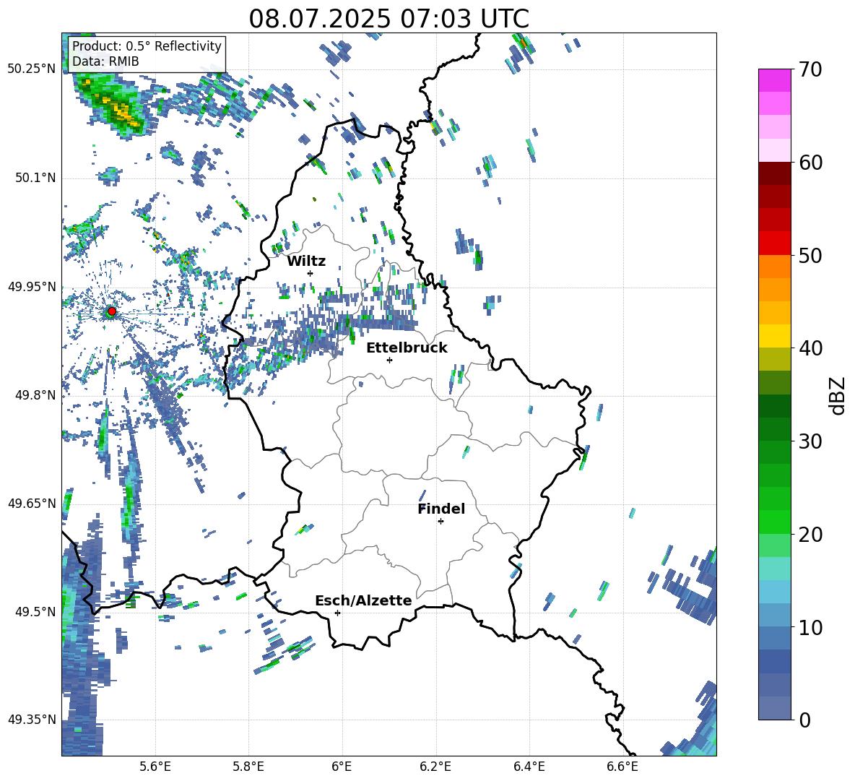Click the yellow colorbar segment at 40
The height and width of the screenshot is (781, 855).
774,336
